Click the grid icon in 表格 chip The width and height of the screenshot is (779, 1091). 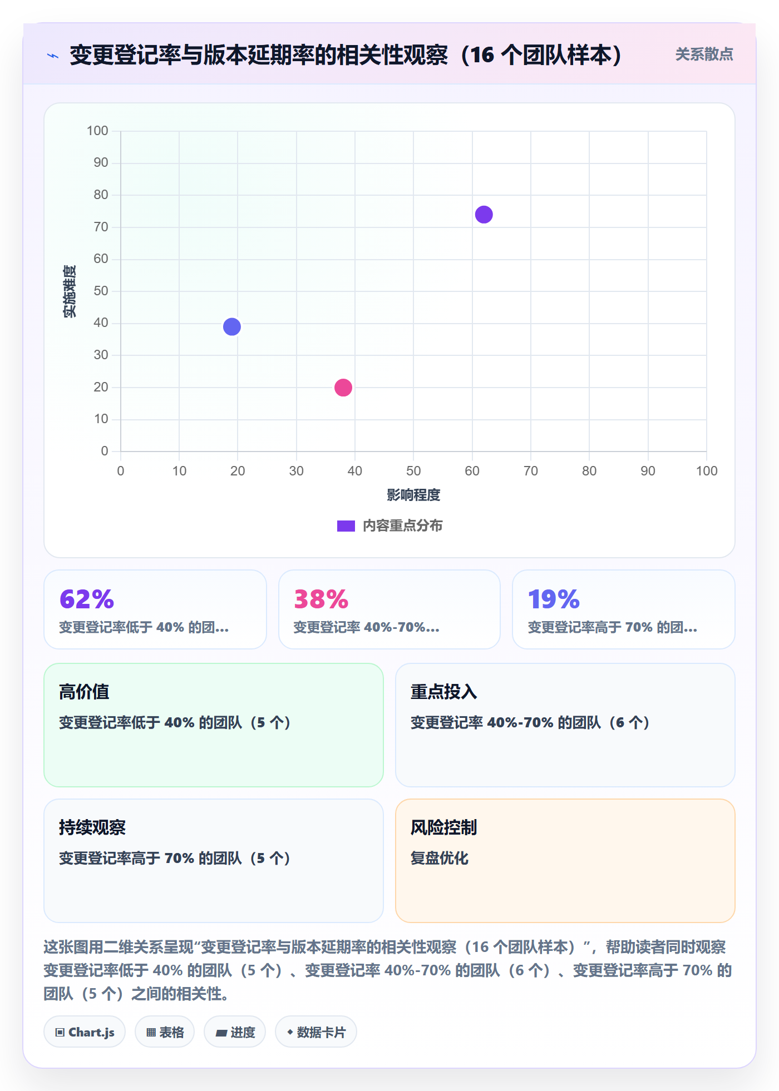(151, 1033)
